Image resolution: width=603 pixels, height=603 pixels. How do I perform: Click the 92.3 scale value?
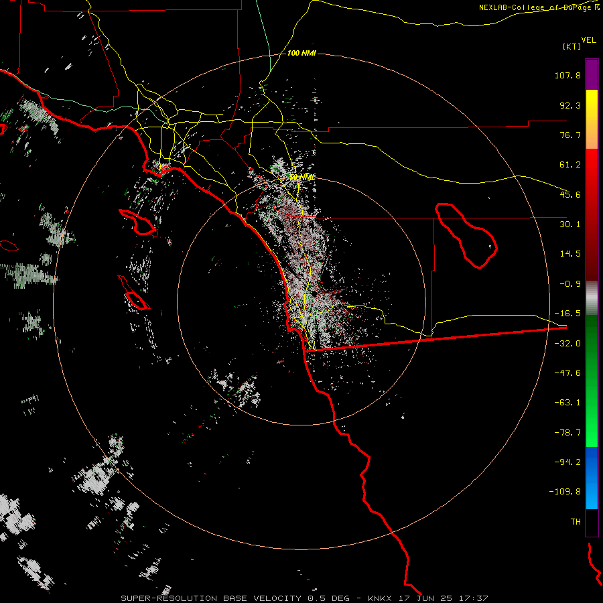coord(570,105)
